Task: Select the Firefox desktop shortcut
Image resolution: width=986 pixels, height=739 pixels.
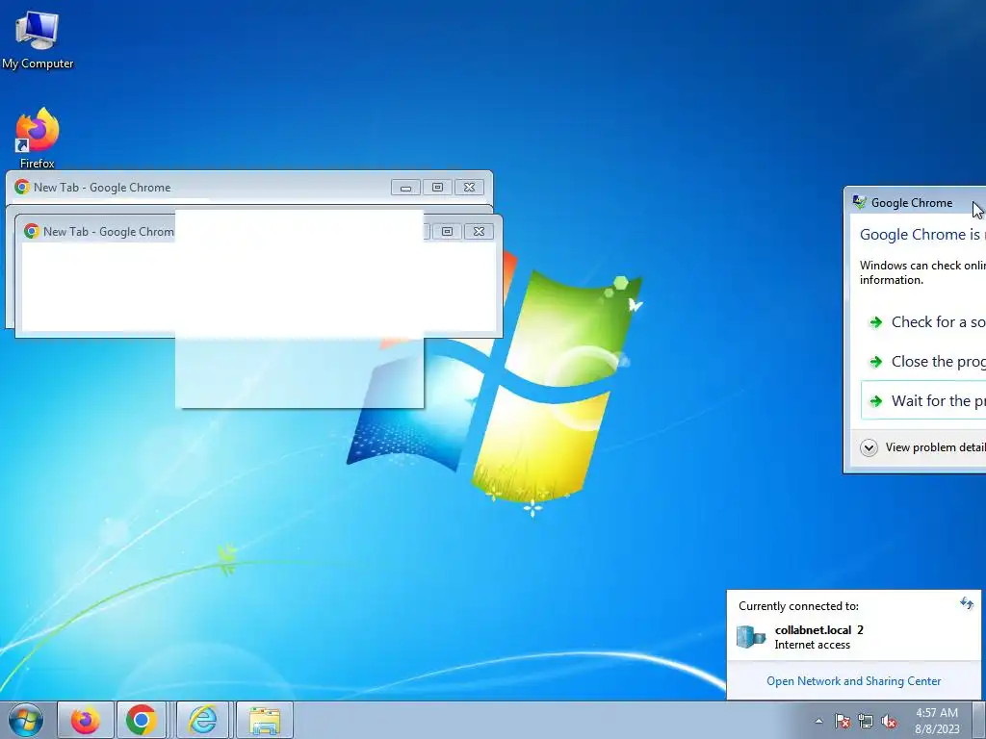Action: point(38,139)
